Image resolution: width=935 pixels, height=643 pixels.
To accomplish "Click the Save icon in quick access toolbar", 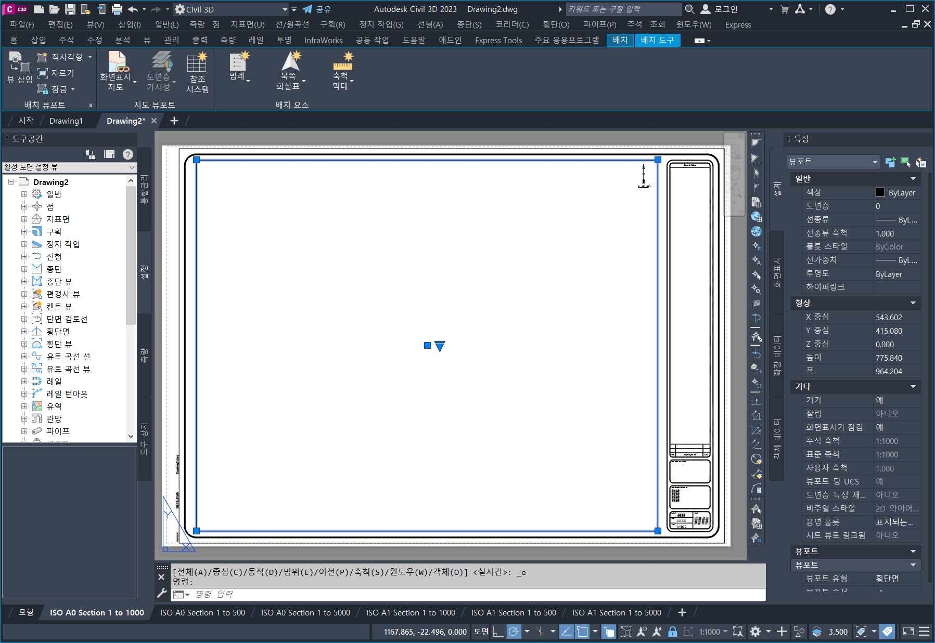I will click(x=70, y=9).
